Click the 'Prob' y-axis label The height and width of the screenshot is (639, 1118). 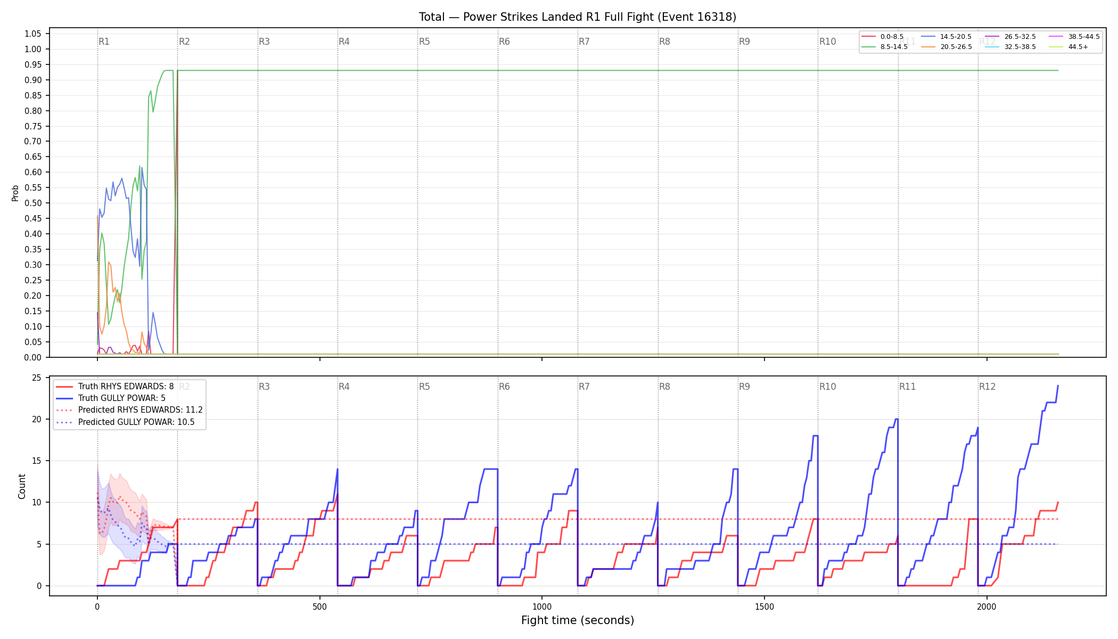[15, 193]
